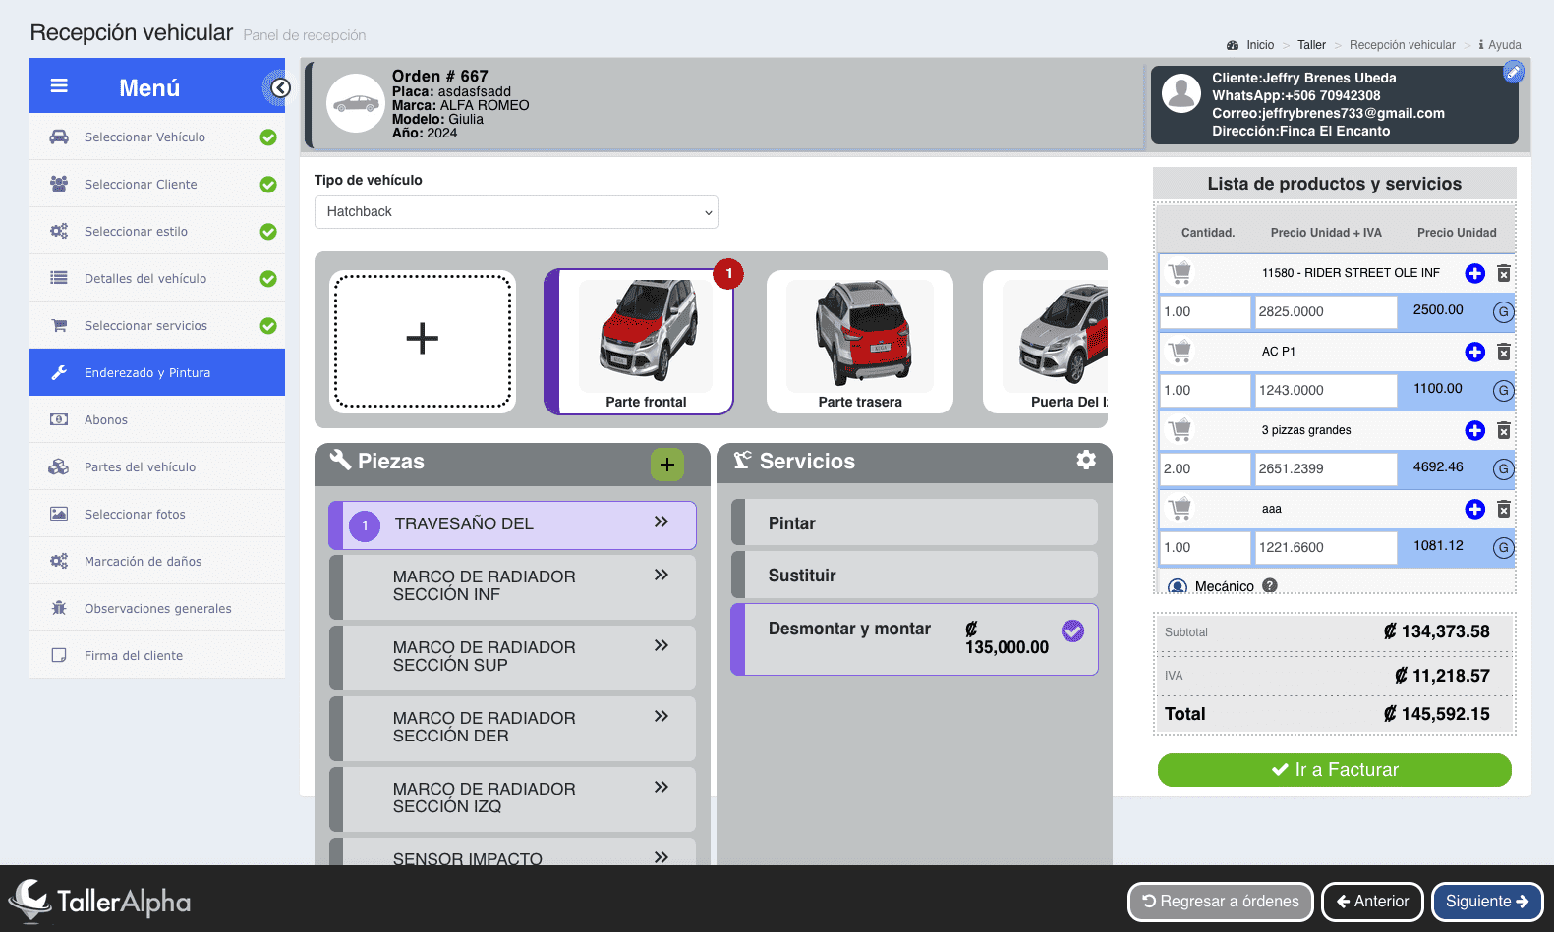
Task: Select the Mecánico radio button
Action: [1177, 586]
